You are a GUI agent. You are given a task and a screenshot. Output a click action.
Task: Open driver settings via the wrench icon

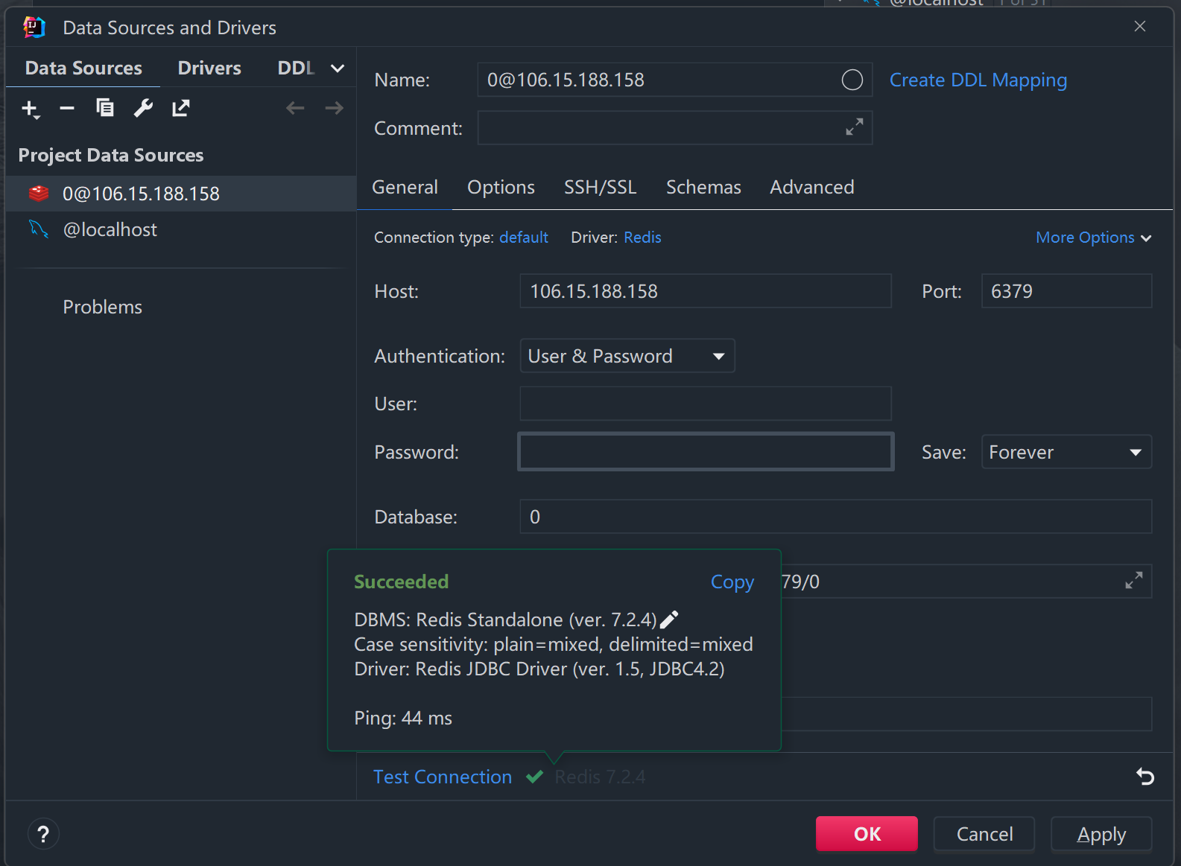(143, 109)
